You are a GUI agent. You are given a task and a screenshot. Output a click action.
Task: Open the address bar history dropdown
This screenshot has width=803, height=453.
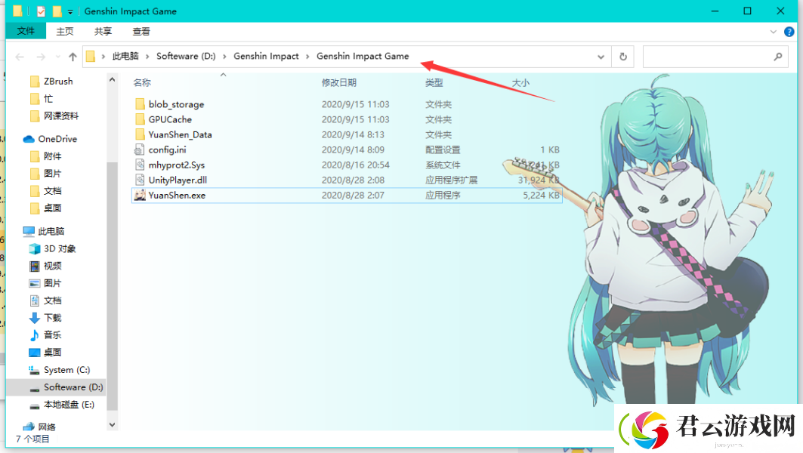coord(601,57)
